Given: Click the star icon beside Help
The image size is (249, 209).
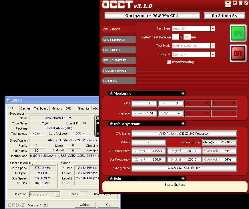Looking at the screenshot, I should click(x=111, y=178).
